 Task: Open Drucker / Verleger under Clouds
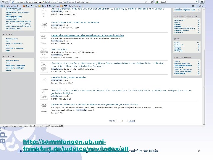click(x=15, y=68)
